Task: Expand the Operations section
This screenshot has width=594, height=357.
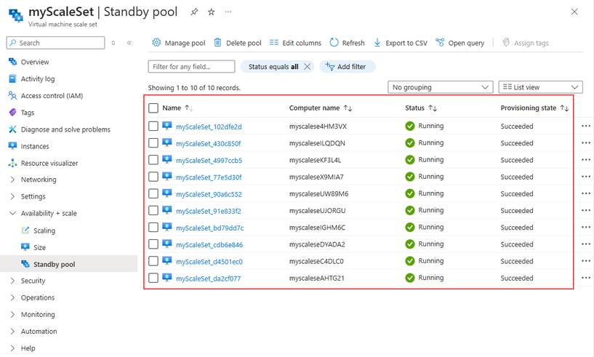Action: (x=12, y=297)
